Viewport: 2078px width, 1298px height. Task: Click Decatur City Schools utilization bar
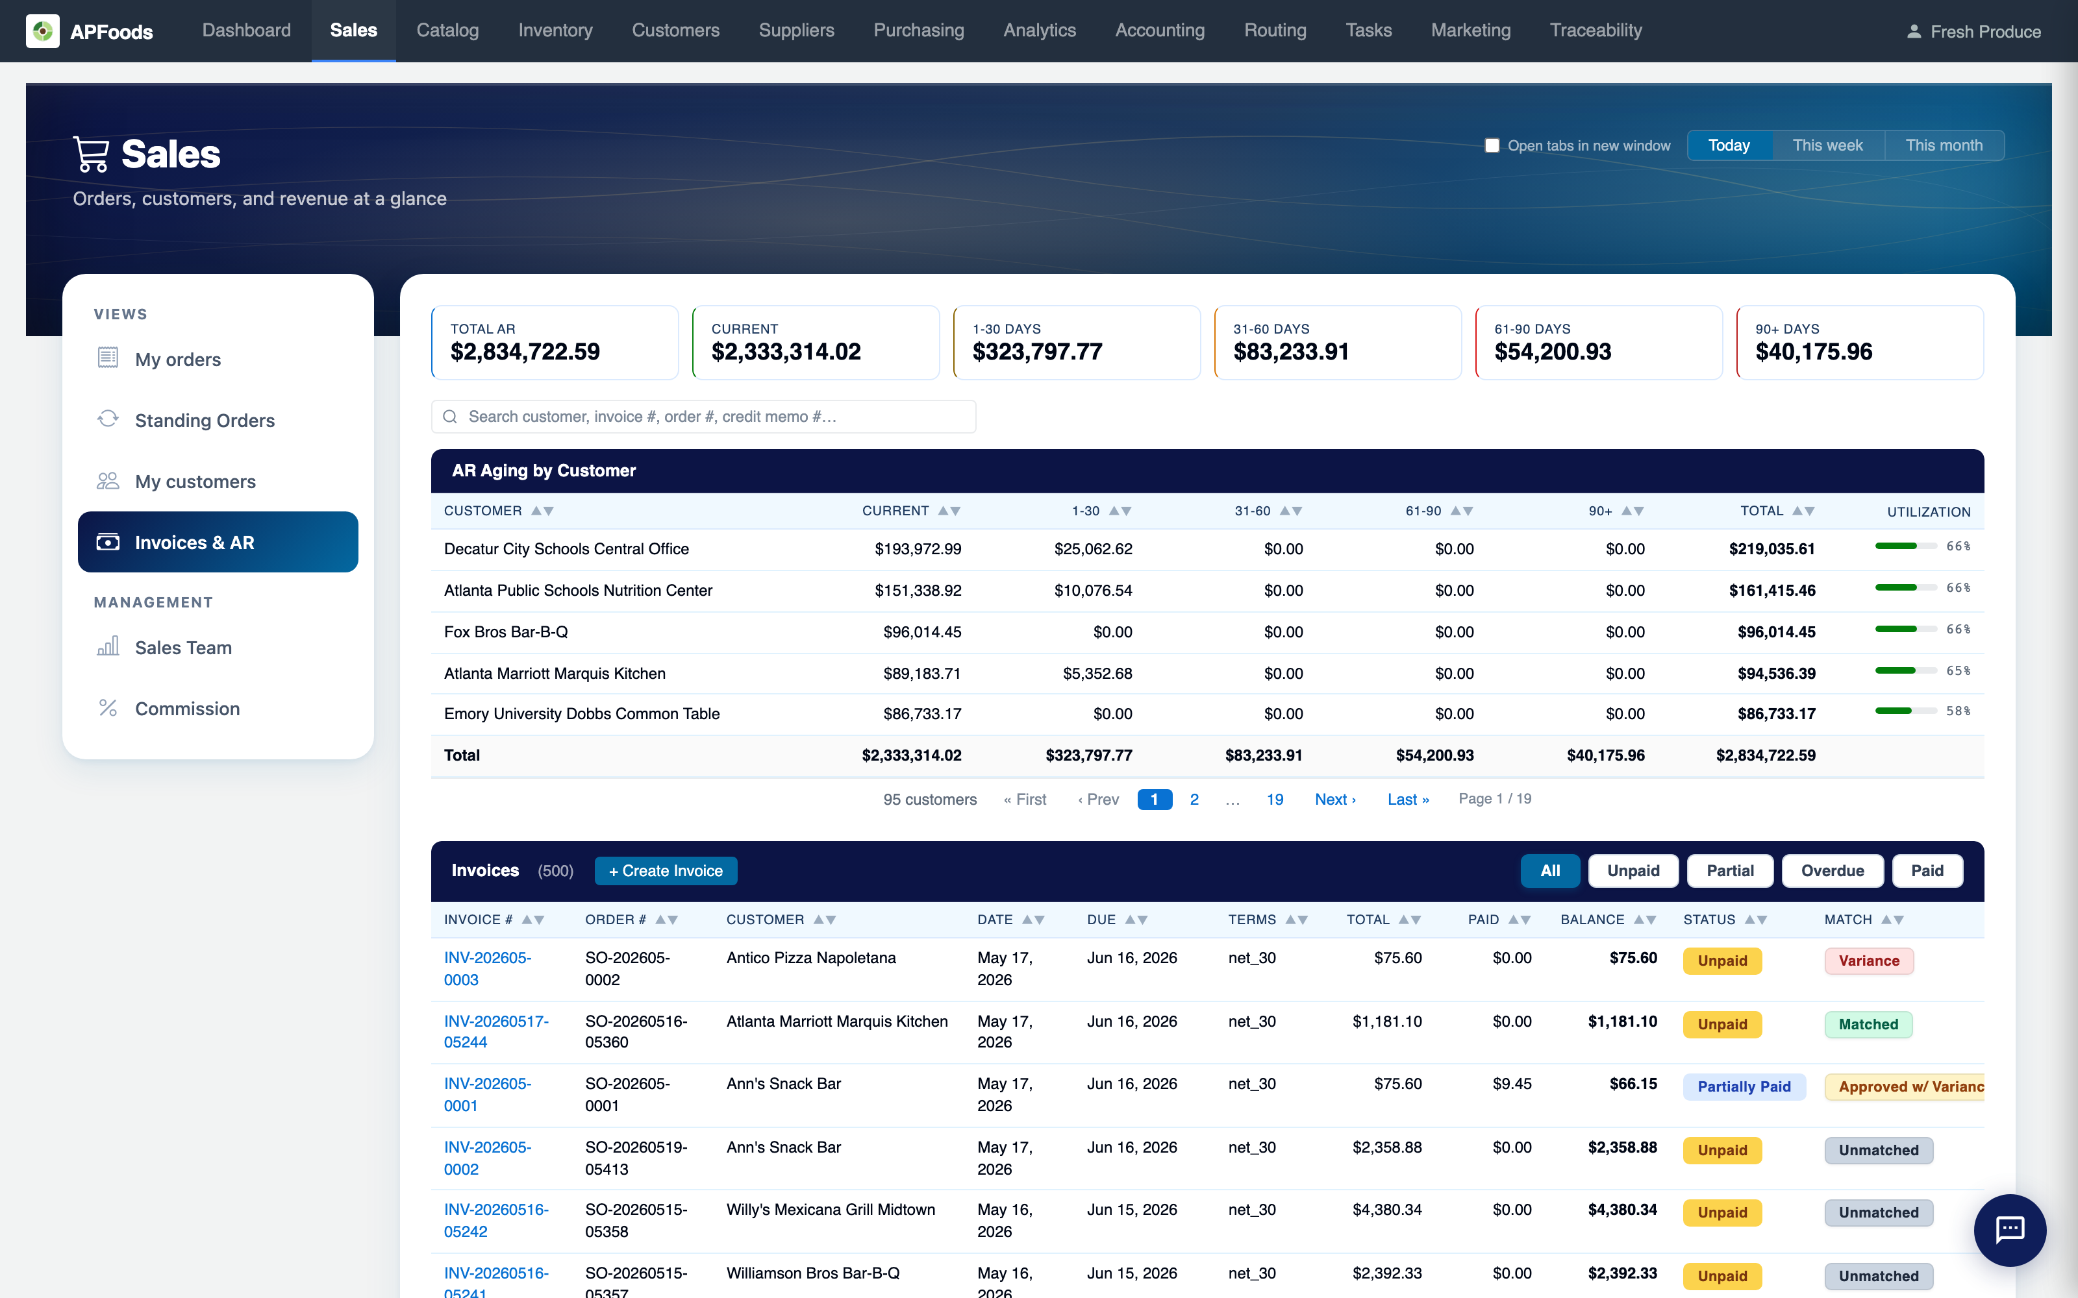coord(1905,546)
